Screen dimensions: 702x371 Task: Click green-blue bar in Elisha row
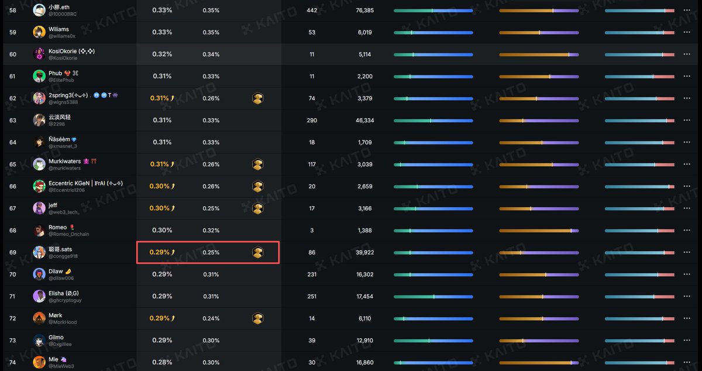433,297
